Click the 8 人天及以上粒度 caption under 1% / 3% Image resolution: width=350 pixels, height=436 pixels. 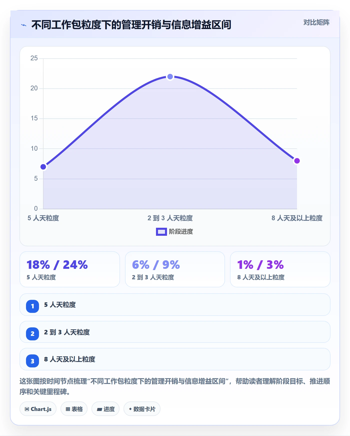pos(261,277)
